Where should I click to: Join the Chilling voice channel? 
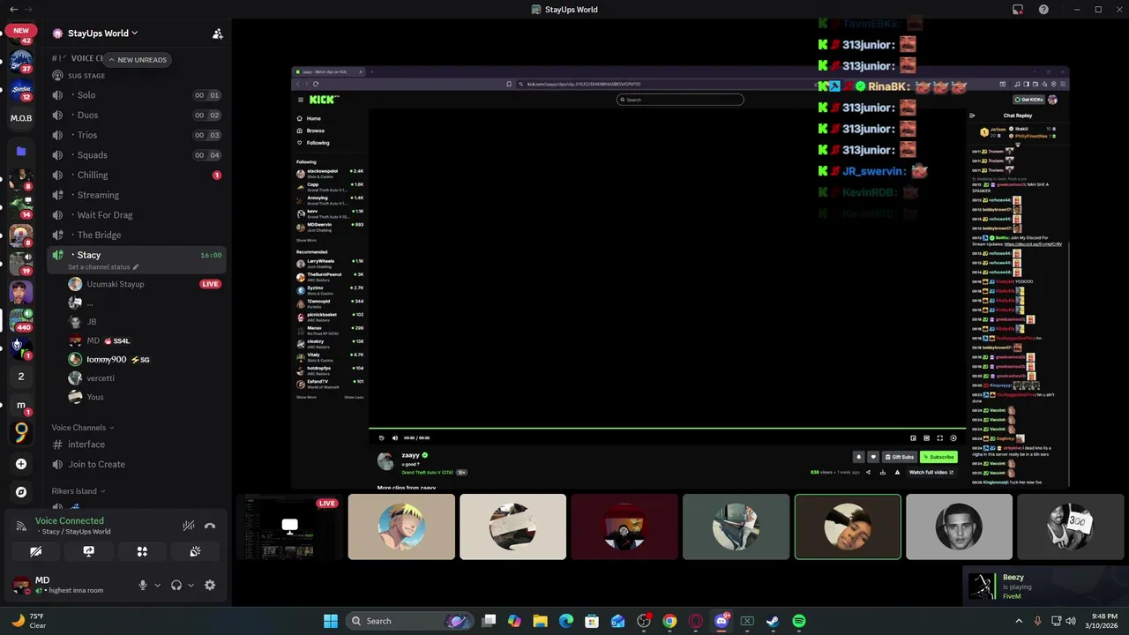pos(138,175)
